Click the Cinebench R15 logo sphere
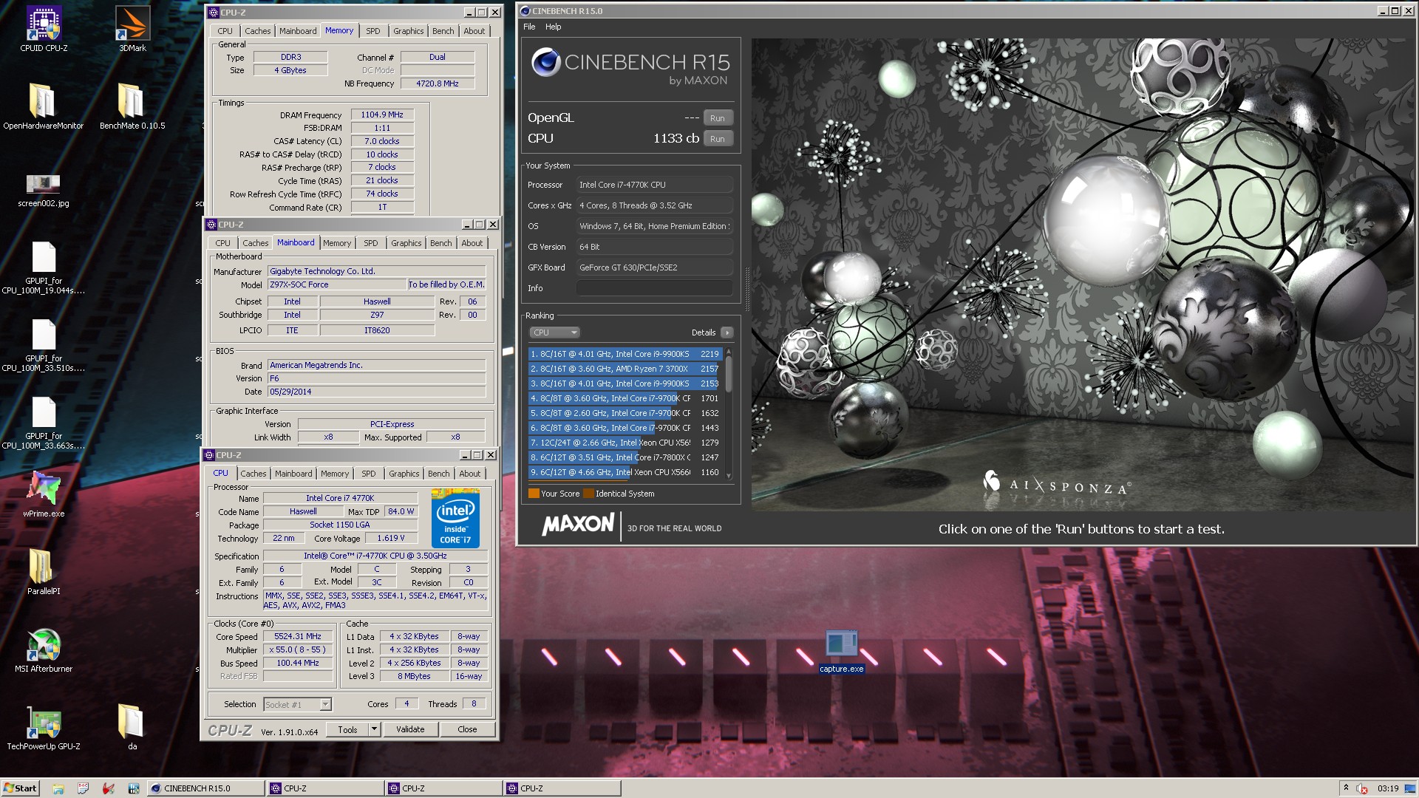Viewport: 1419px width, 798px height. click(x=545, y=64)
